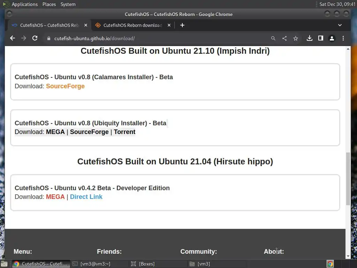This screenshot has width=357, height=268.
Task: Click the page vertical scrollbar thumb
Action: [348, 179]
